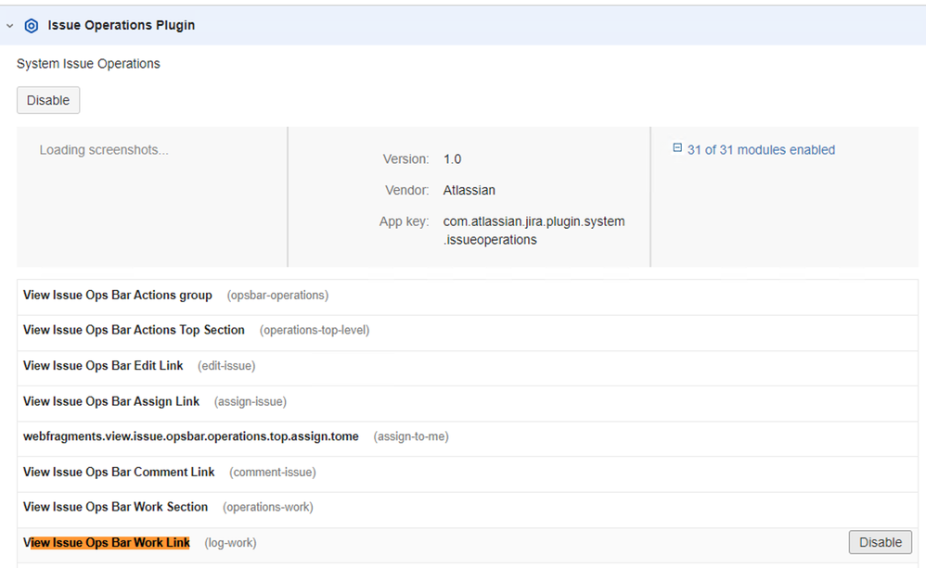Click the Issue Operations Plugin hexagon icon

[x=32, y=25]
